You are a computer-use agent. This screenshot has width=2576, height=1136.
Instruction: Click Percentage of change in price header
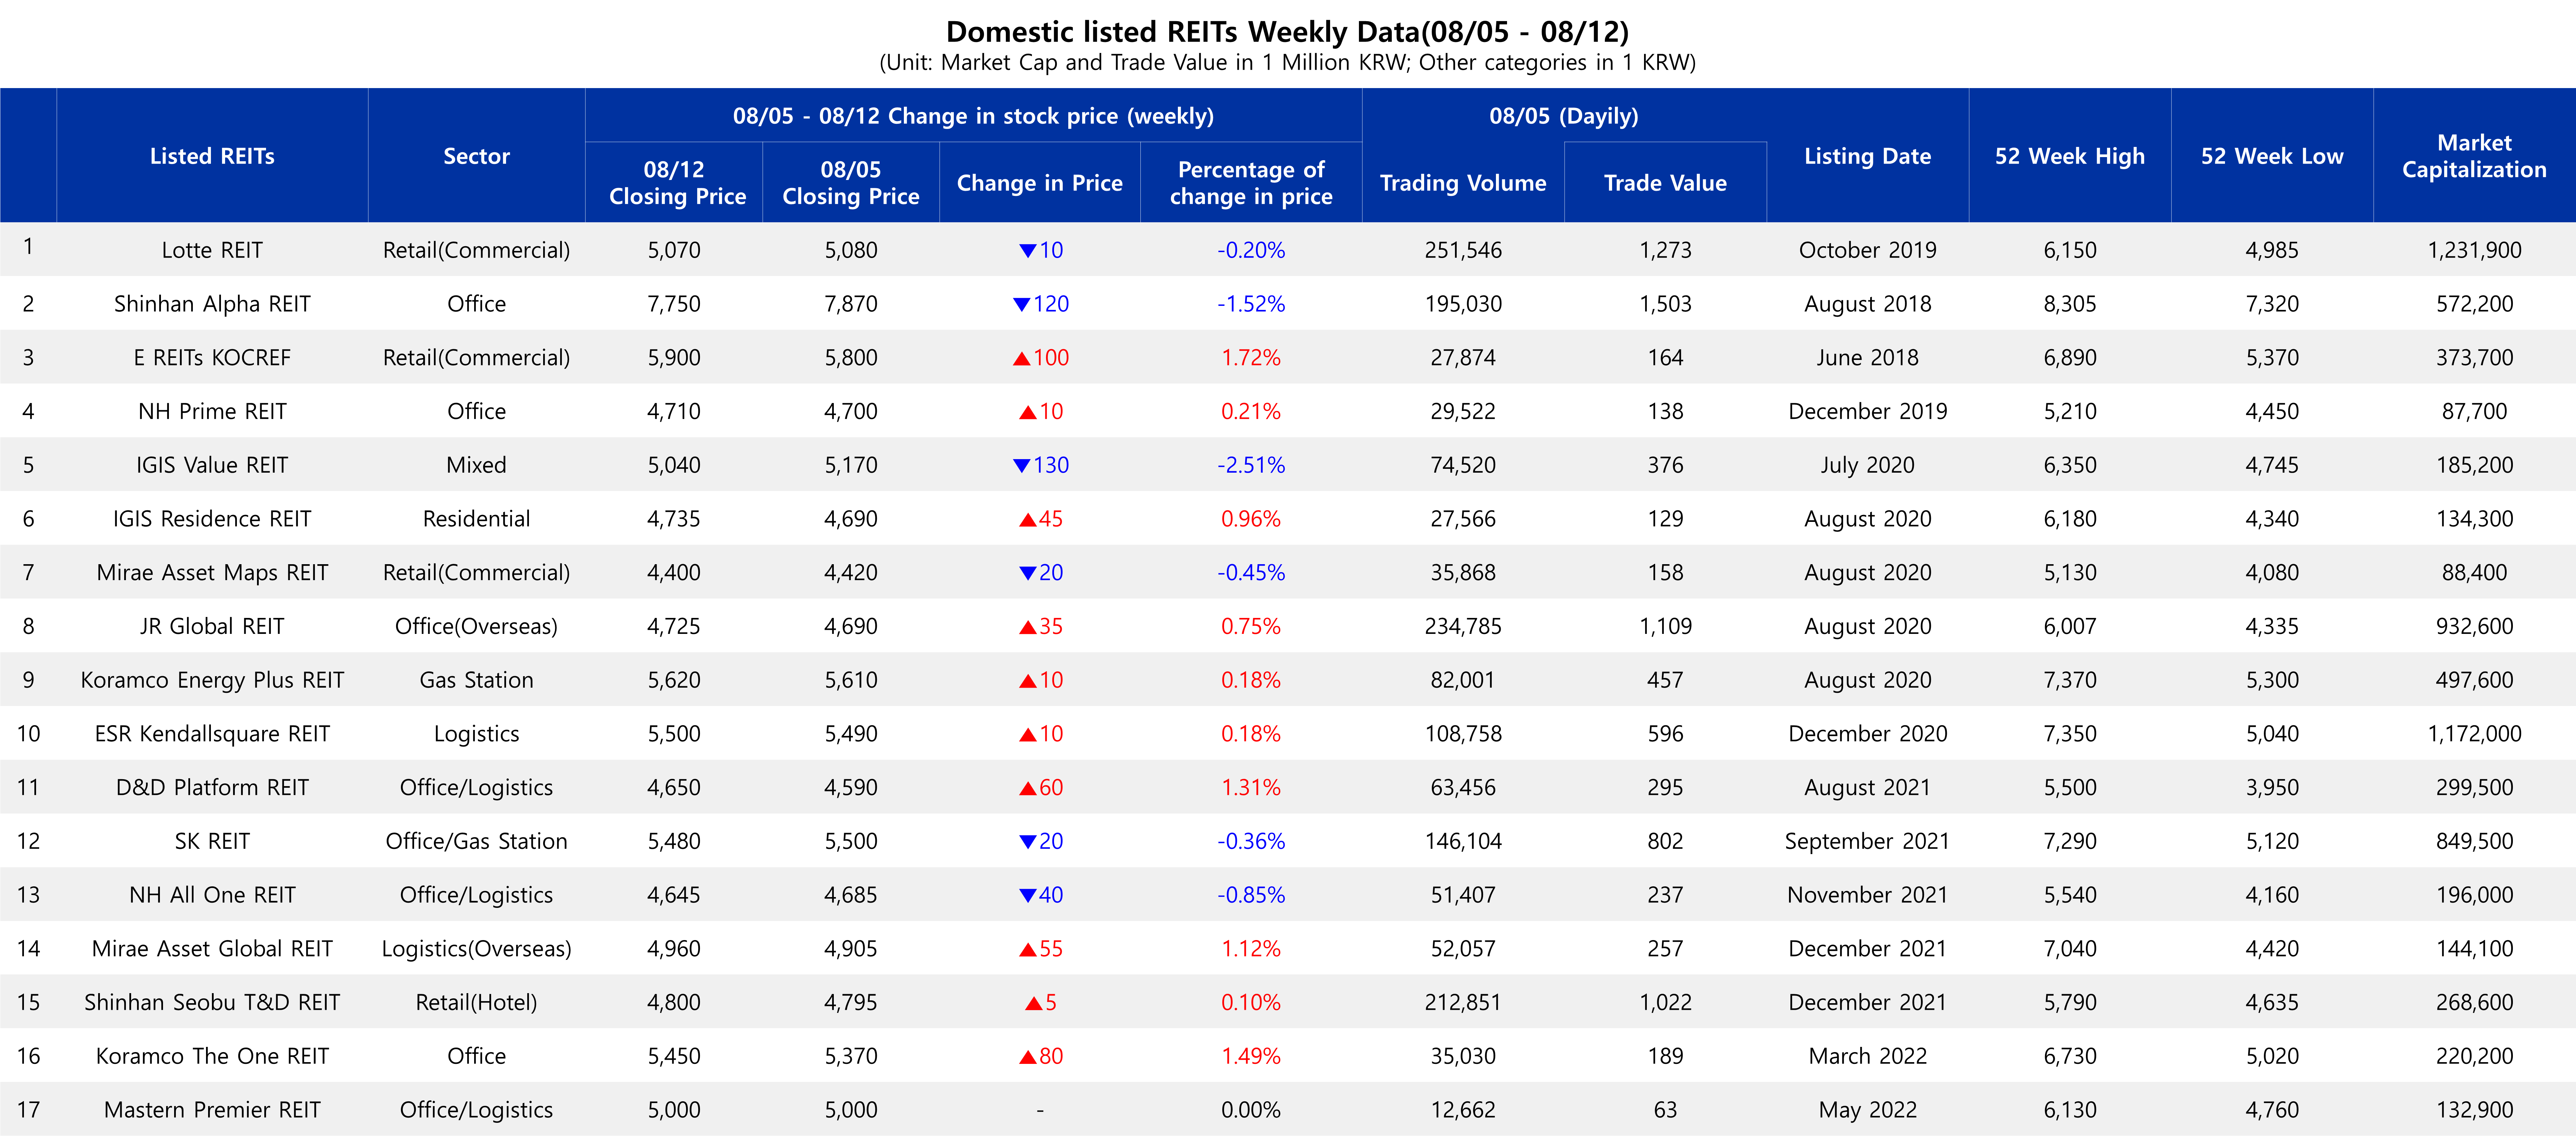click(1251, 183)
